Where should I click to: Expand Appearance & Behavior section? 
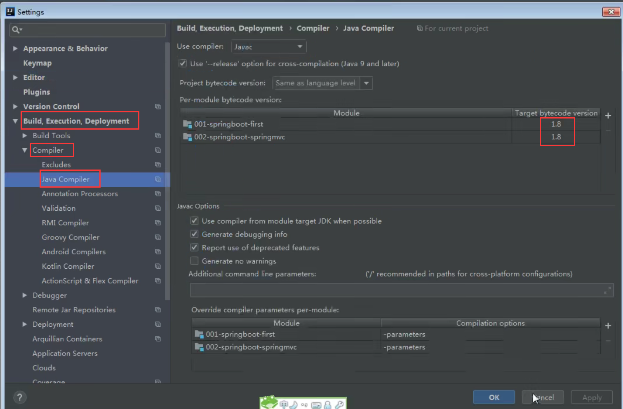[x=15, y=48]
